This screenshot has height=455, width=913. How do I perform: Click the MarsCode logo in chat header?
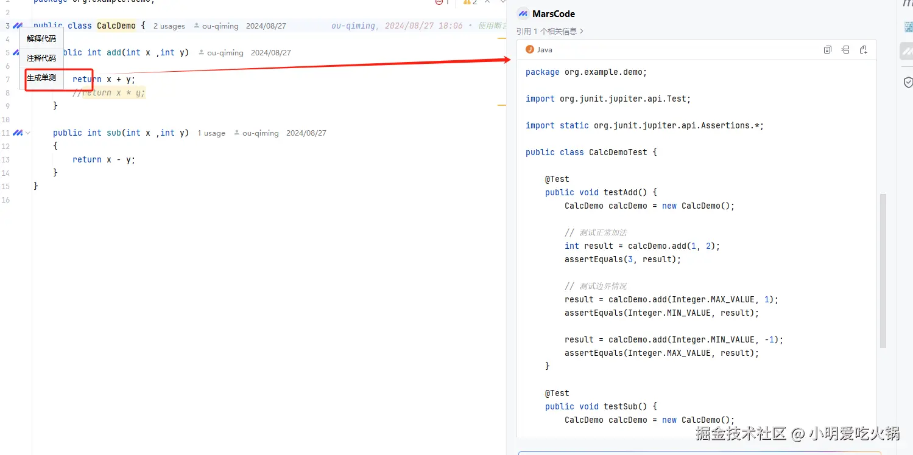(x=523, y=13)
